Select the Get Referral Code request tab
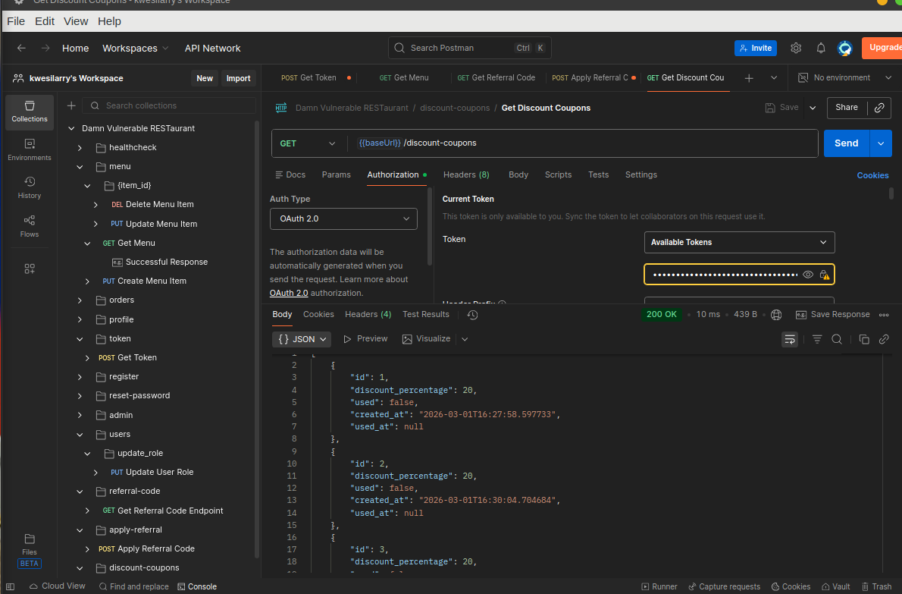Screen dimensions: 902x594 pyautogui.click(x=496, y=77)
